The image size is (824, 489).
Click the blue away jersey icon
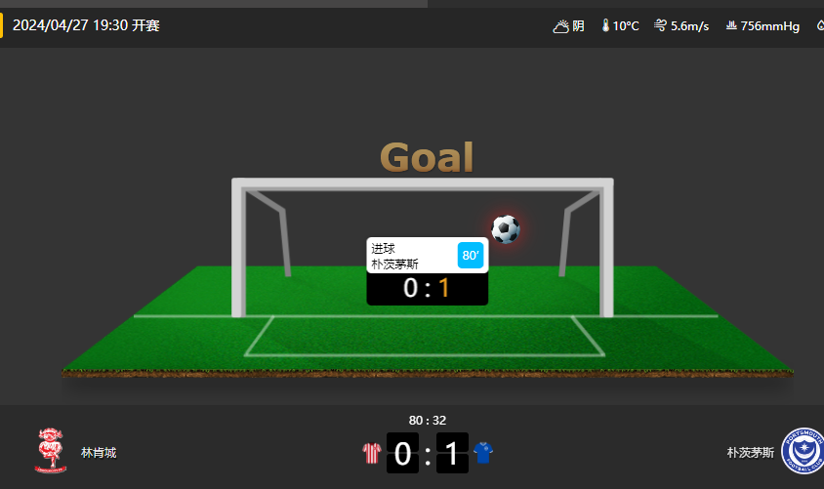(483, 453)
